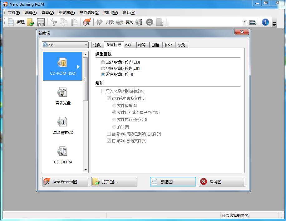Open the 编辑(E) menu
286x221 pixels.
(31, 13)
